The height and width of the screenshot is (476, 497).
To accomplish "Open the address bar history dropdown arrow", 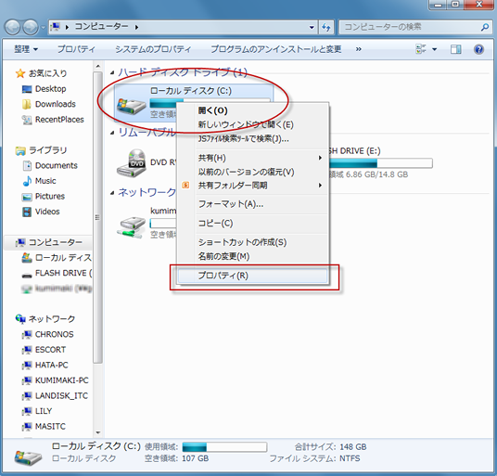I will point(312,27).
